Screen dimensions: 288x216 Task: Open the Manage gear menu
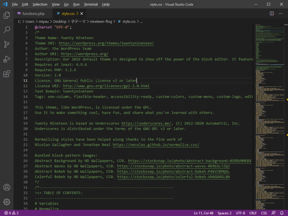tap(7, 202)
